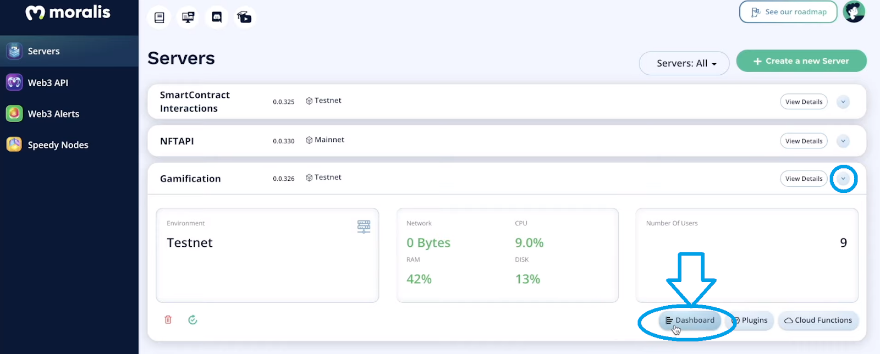The width and height of the screenshot is (880, 354).
Task: Go to Servers in the sidebar
Action: pos(69,51)
